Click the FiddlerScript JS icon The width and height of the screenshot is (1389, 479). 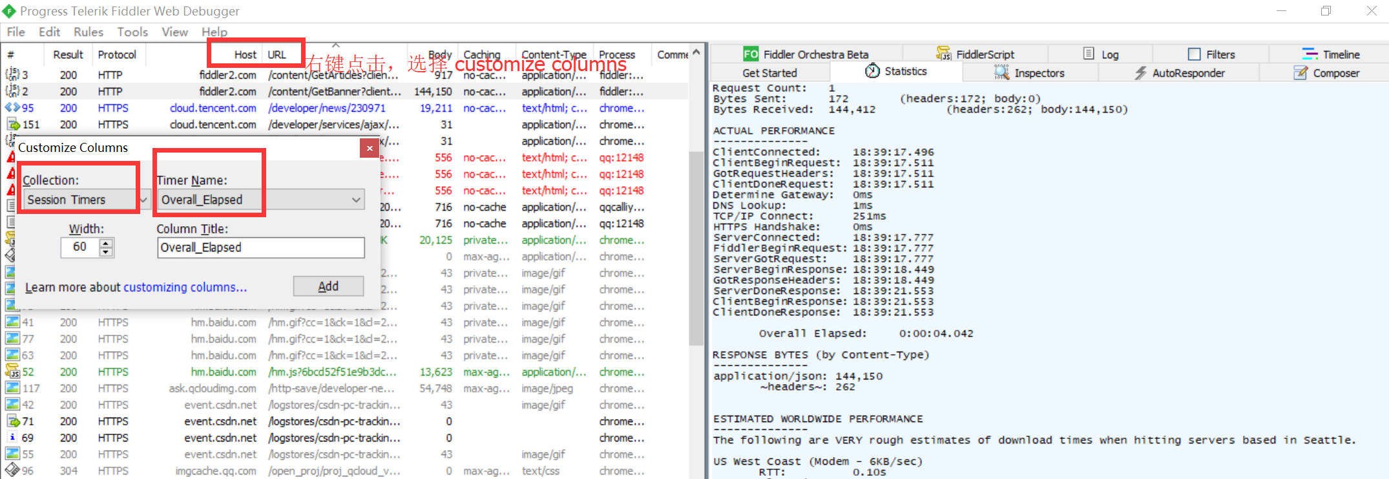pos(944,54)
